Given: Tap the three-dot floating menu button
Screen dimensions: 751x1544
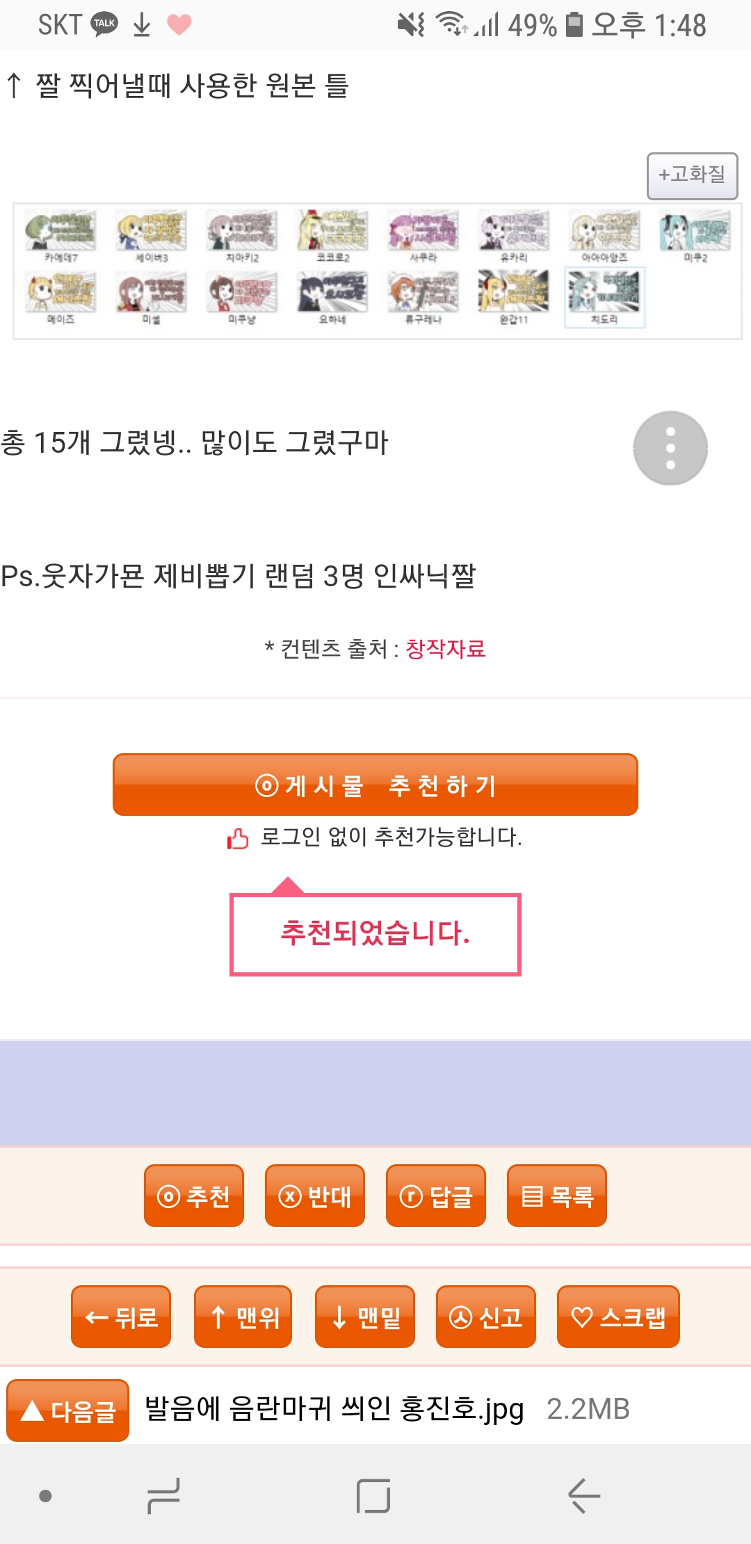Looking at the screenshot, I should (x=670, y=448).
